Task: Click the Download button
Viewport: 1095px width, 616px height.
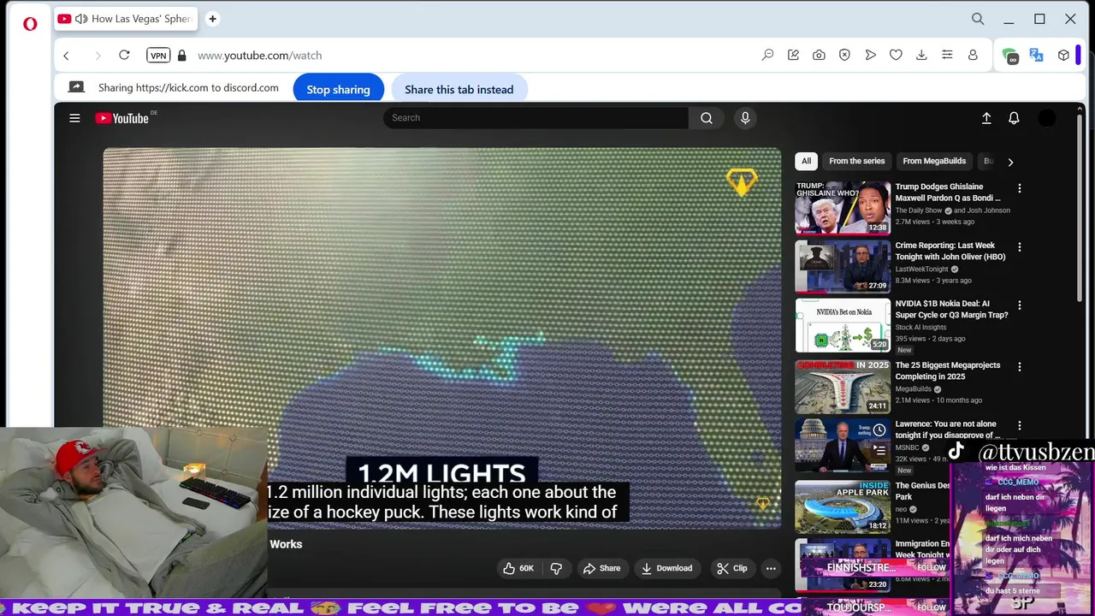Action: pyautogui.click(x=666, y=568)
